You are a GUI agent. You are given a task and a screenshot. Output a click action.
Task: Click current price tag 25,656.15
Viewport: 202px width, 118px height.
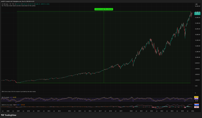(197, 12)
